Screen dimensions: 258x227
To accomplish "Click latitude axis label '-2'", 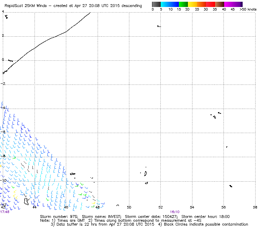I will (3, 83).
